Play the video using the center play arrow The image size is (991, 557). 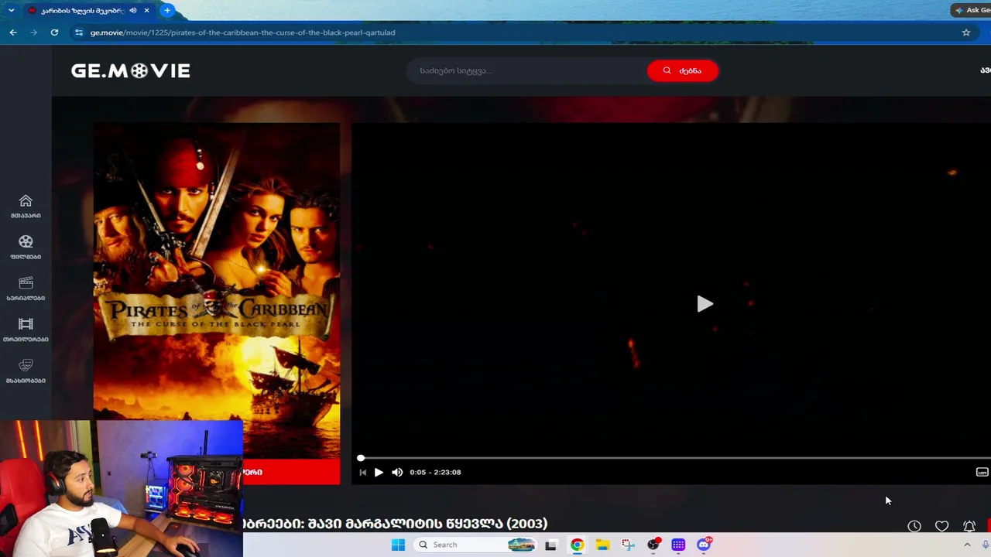705,304
